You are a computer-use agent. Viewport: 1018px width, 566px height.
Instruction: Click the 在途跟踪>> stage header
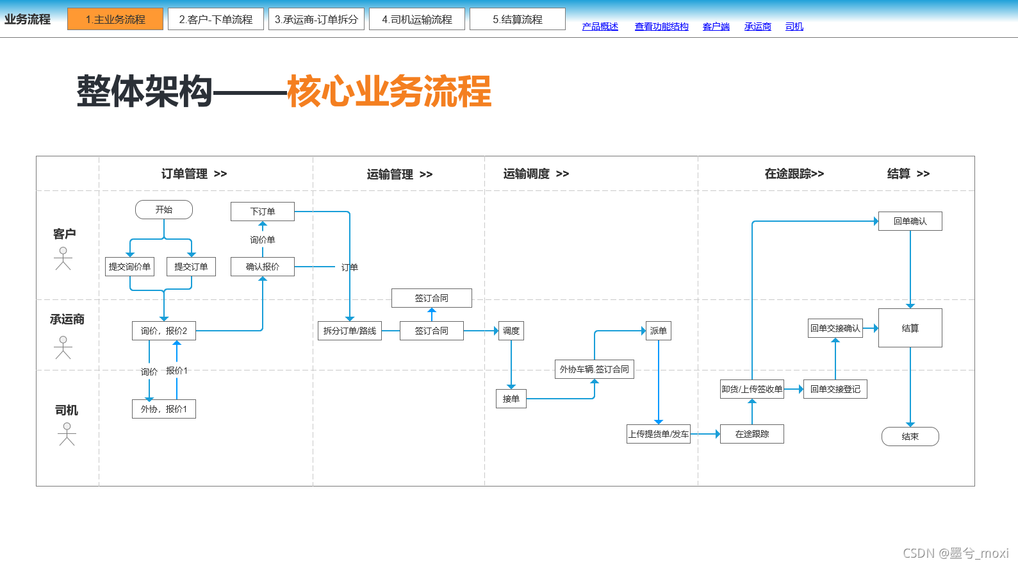(x=794, y=174)
